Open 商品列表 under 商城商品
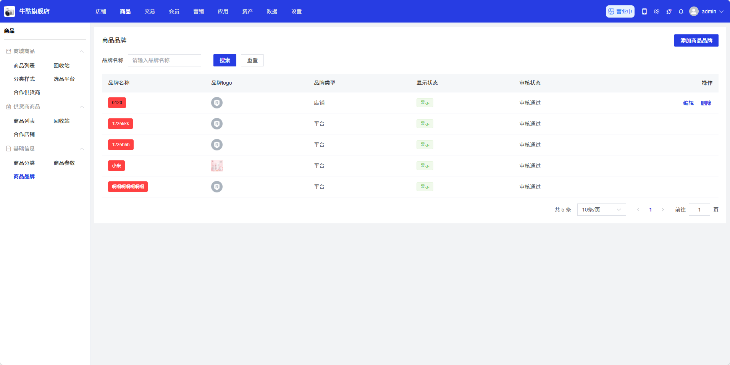730x365 pixels. (x=24, y=66)
